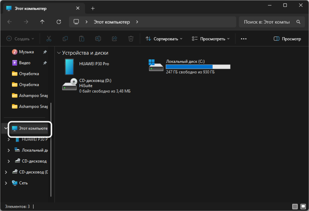
Task: Click the search box for Этот компьютер
Action: pos(267,22)
